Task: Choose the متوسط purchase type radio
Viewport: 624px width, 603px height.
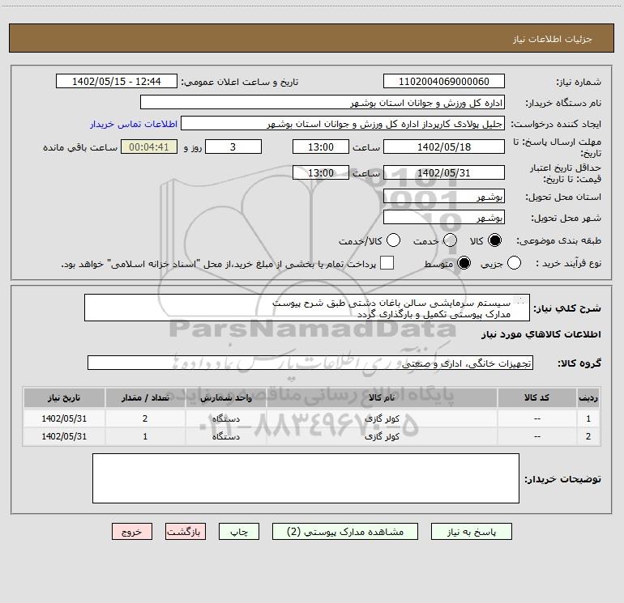Action: point(464,263)
